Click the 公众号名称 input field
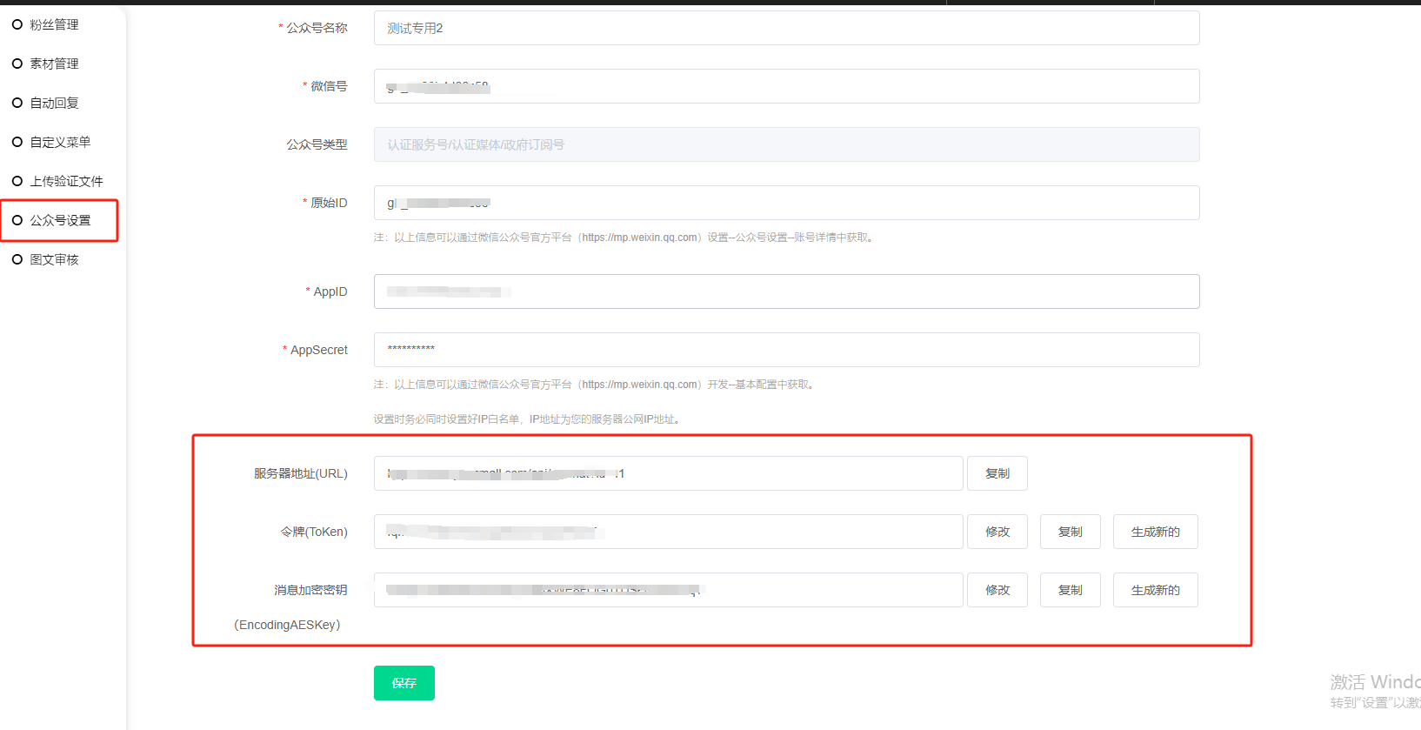Viewport: 1421px width, 730px height. tap(786, 29)
